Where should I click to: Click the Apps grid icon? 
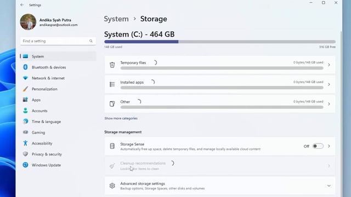coord(26,100)
